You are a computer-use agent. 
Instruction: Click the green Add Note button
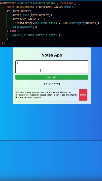tap(52, 77)
